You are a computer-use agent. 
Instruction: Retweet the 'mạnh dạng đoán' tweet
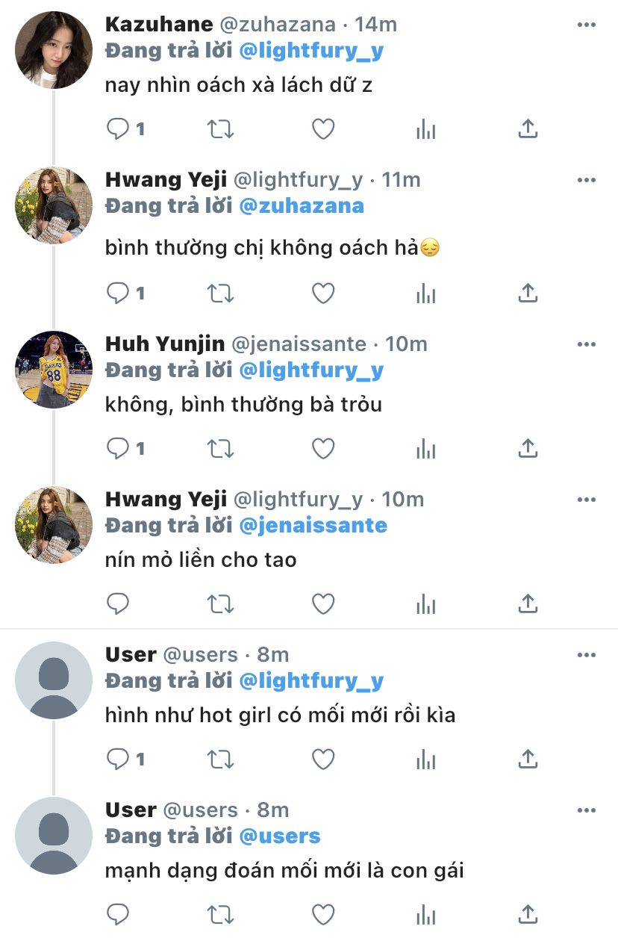coord(220,914)
